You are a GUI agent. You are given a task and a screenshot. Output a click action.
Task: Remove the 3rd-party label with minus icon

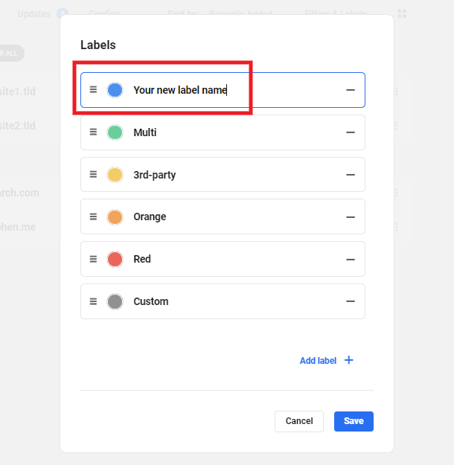click(351, 175)
